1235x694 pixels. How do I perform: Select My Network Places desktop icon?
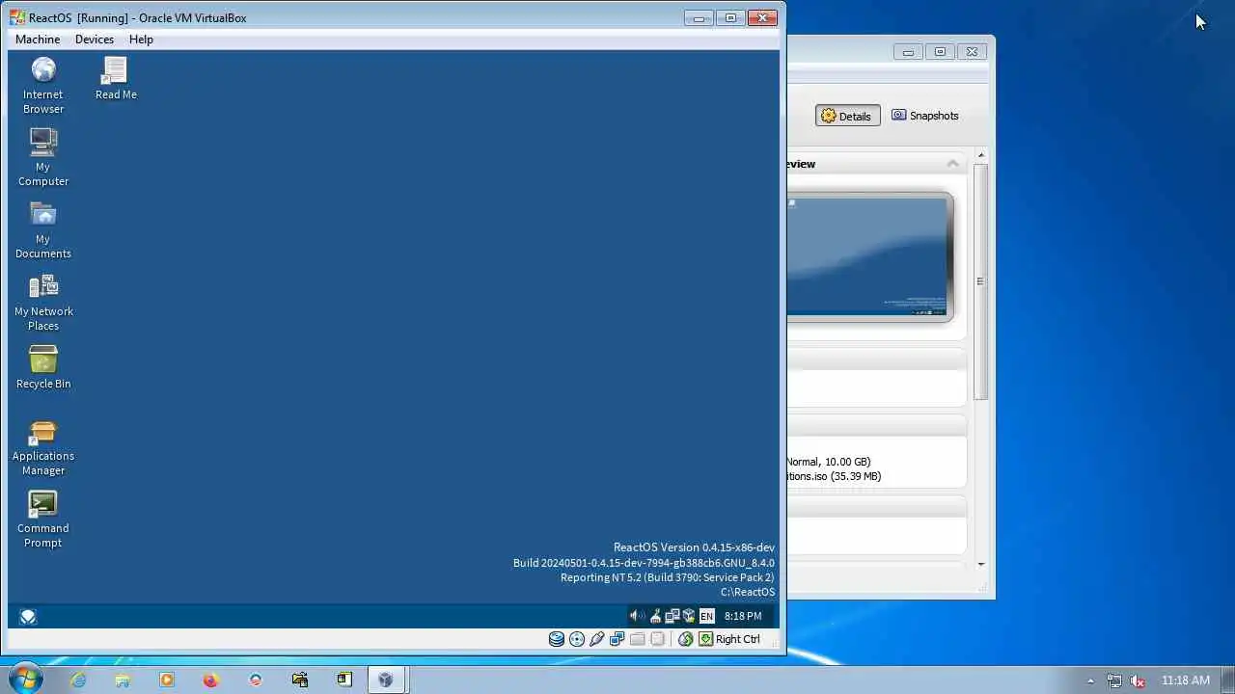pos(43,302)
